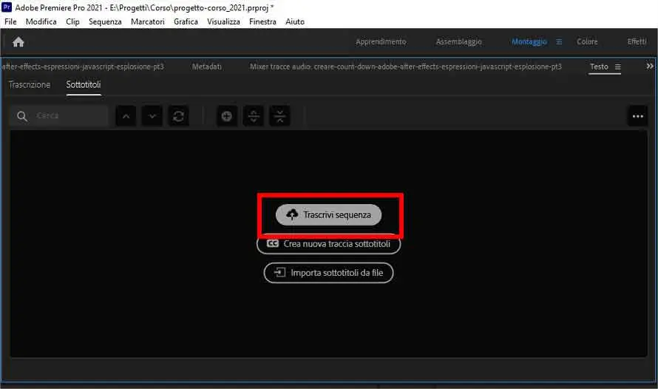Switch to Colore workspace
This screenshot has width=658, height=389.
pyautogui.click(x=587, y=42)
